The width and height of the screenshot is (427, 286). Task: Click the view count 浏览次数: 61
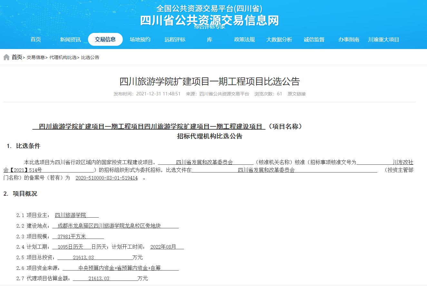click(268, 94)
